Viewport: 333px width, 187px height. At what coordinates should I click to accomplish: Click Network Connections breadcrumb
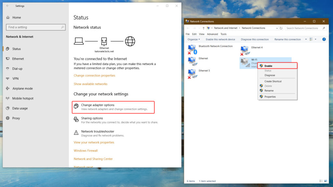pyautogui.click(x=253, y=28)
